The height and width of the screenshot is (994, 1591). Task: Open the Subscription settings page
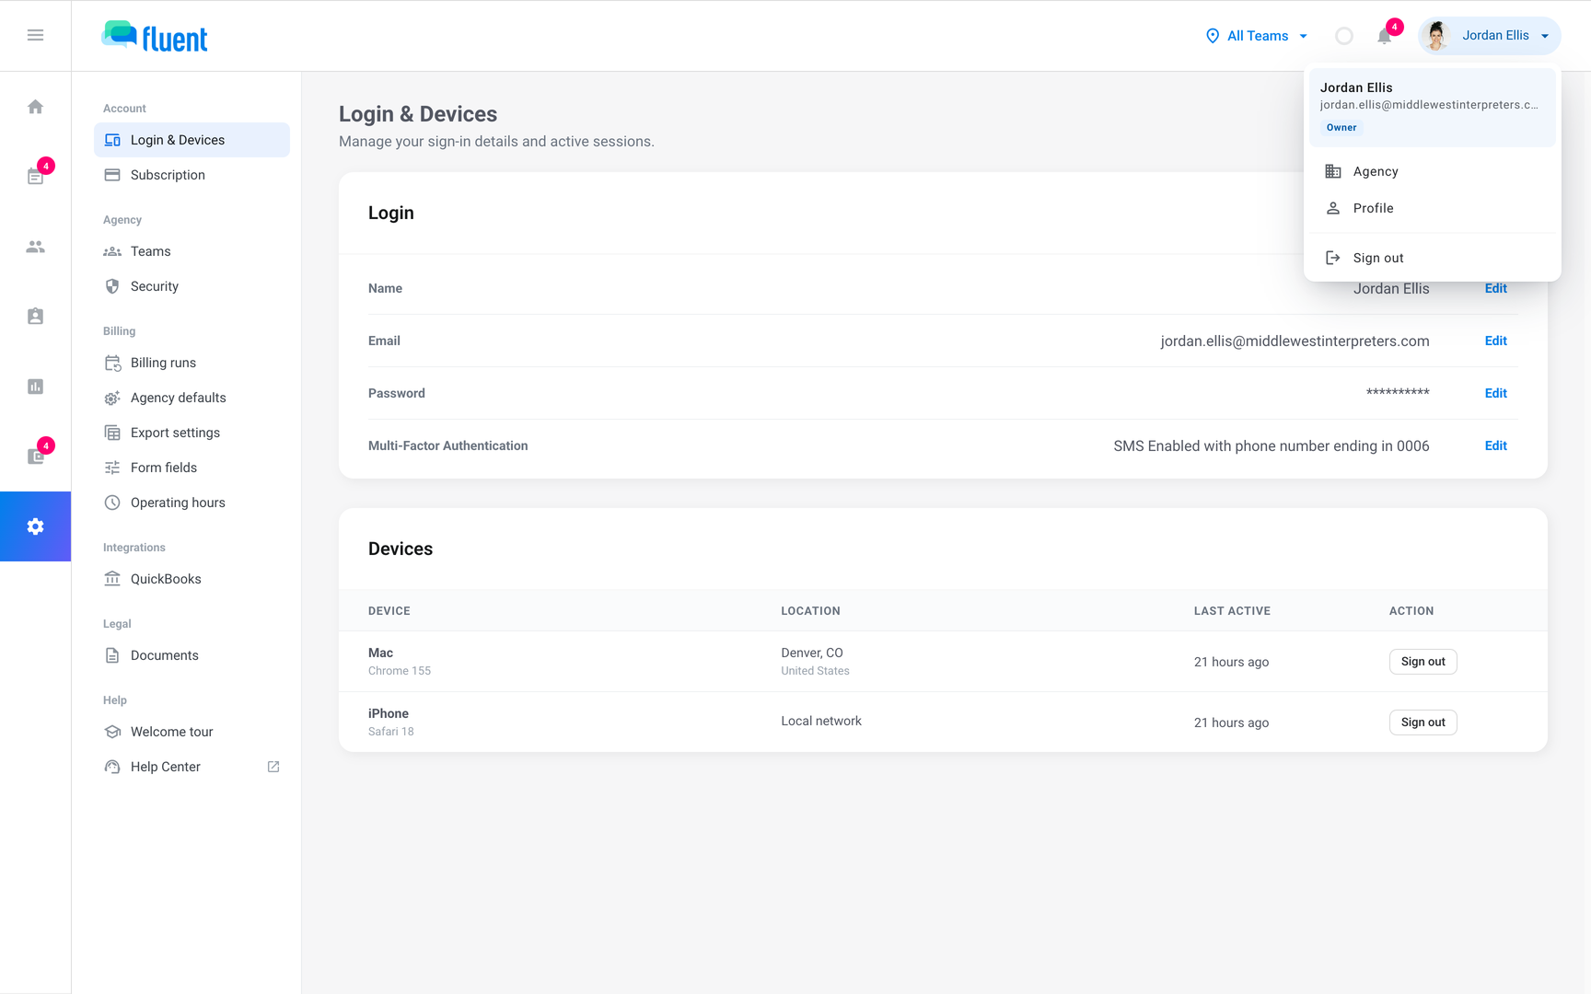click(192, 175)
